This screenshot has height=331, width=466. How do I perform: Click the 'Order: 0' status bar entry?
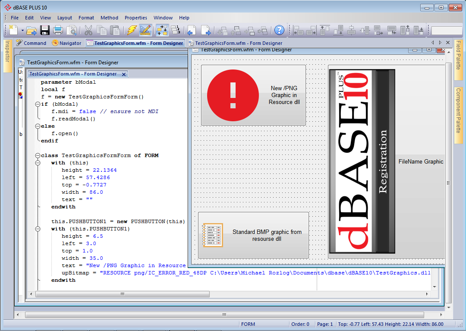click(x=300, y=324)
